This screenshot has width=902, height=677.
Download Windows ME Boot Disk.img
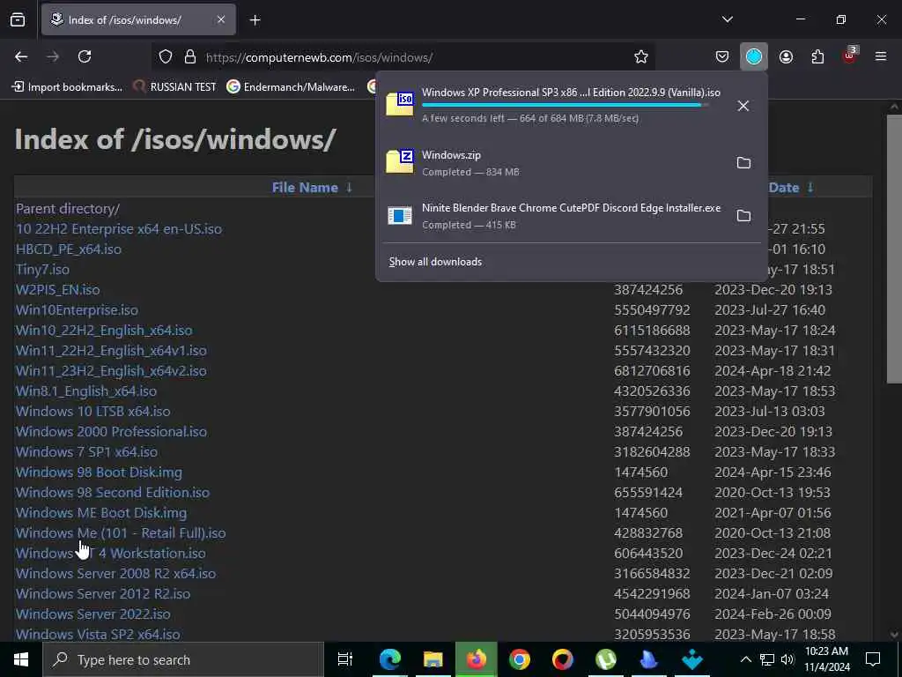pyautogui.click(x=101, y=513)
